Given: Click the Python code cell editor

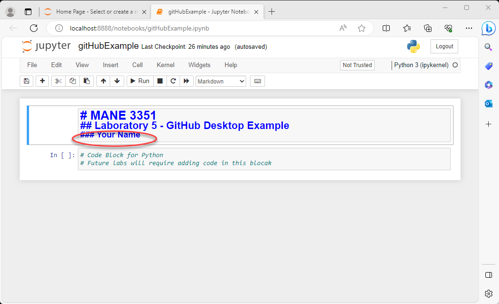Looking at the screenshot, I should tap(264, 159).
